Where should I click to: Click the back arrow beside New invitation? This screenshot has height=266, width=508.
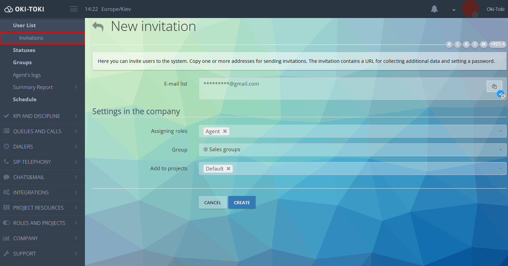tap(98, 26)
